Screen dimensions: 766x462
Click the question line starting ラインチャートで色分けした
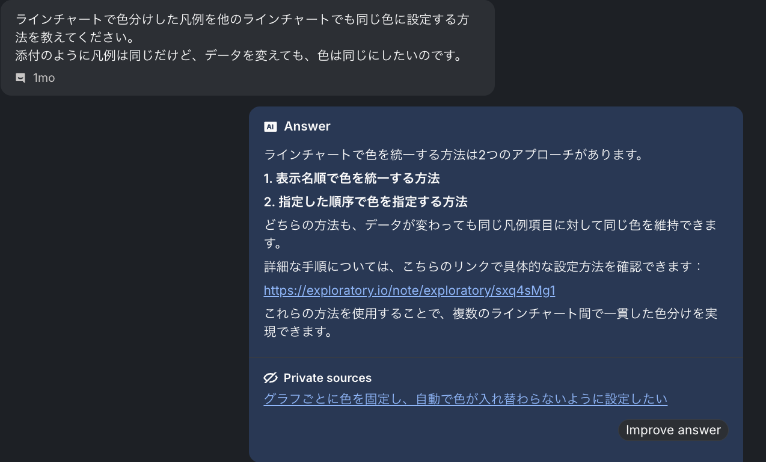[242, 19]
